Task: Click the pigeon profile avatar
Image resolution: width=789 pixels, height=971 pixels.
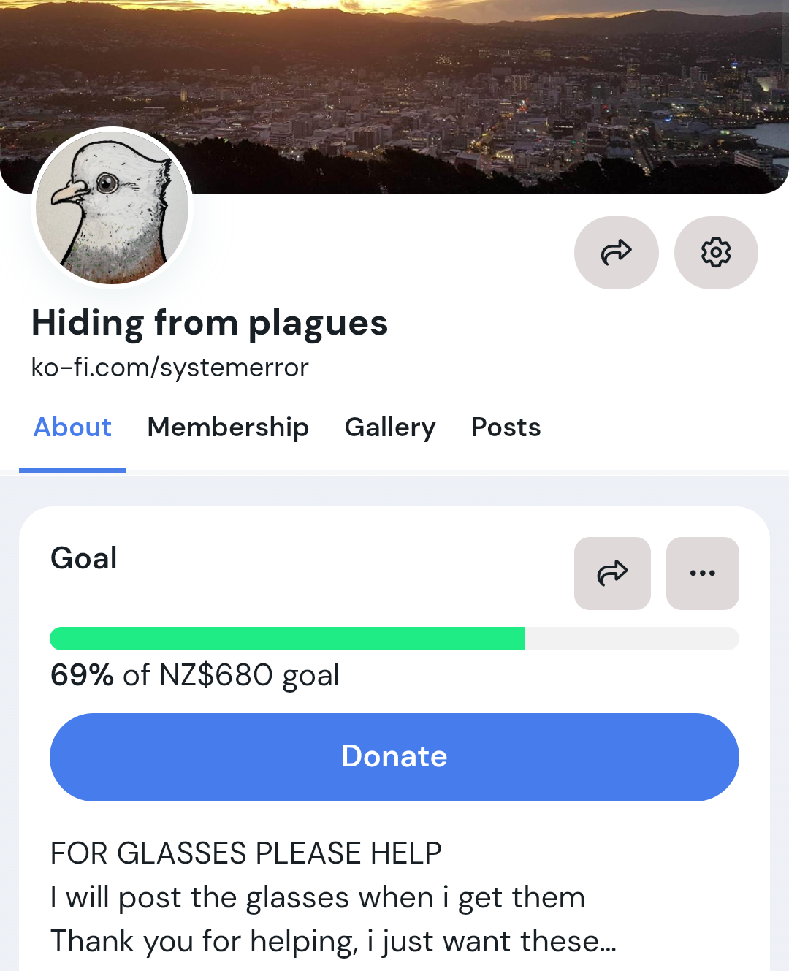Action: 113,208
